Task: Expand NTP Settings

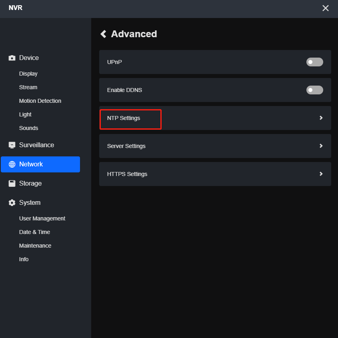Action: click(x=215, y=118)
